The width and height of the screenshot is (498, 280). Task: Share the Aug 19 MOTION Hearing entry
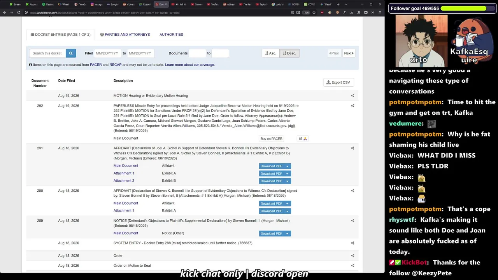[352, 96]
